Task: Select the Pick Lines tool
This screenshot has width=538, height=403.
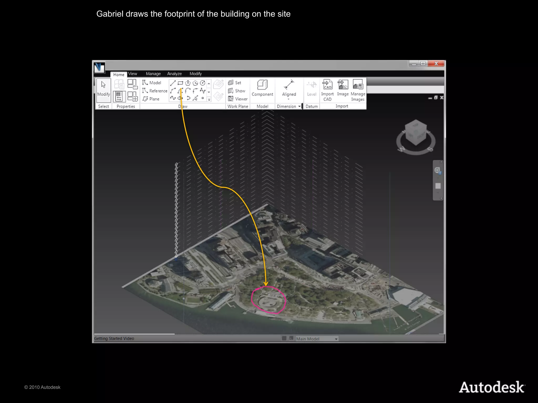Action: pos(195,98)
